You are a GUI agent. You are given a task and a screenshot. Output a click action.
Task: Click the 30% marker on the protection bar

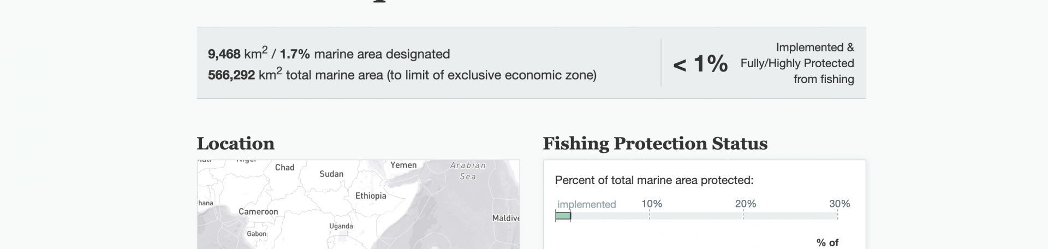click(x=839, y=204)
